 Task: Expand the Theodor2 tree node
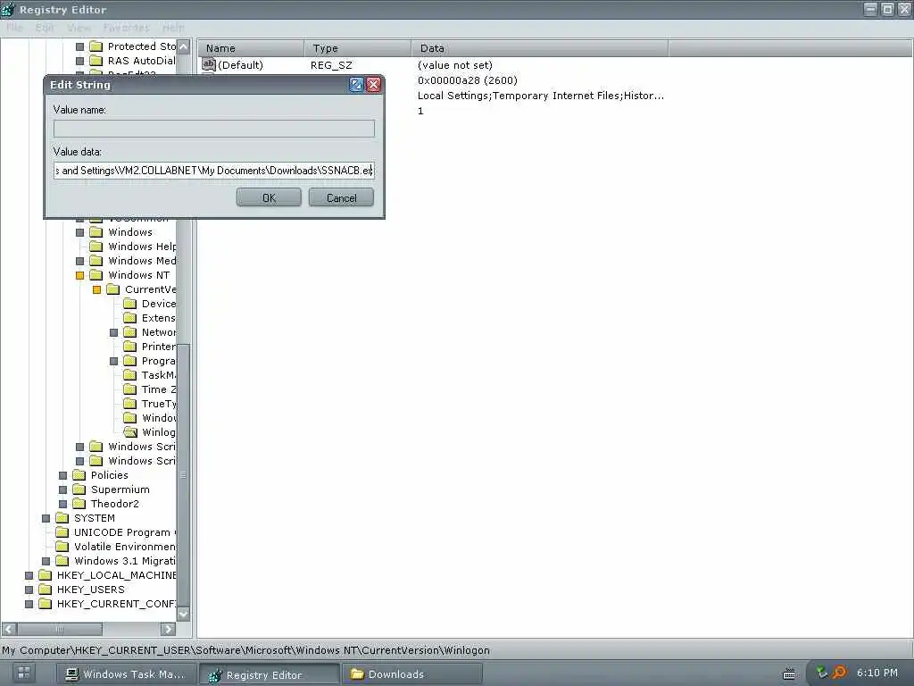pyautogui.click(x=63, y=504)
